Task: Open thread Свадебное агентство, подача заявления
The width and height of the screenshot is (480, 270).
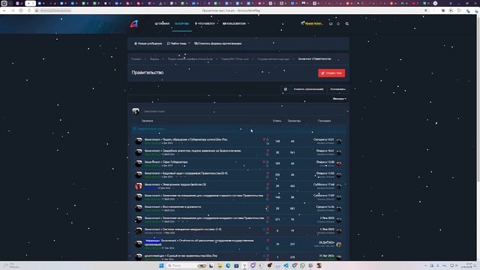Action: coord(193,151)
